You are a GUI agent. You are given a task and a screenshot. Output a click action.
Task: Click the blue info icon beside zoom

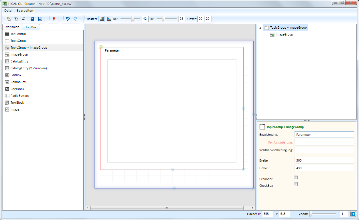353,214
